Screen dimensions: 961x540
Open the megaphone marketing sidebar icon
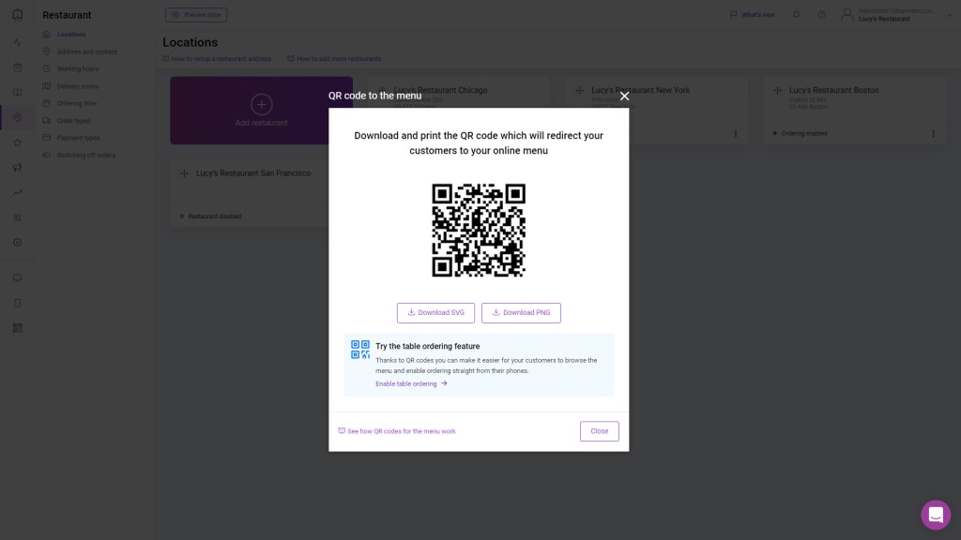click(x=17, y=167)
